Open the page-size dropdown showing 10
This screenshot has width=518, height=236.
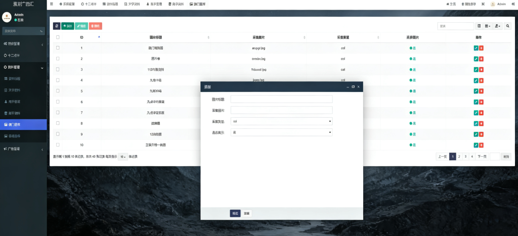point(122,157)
